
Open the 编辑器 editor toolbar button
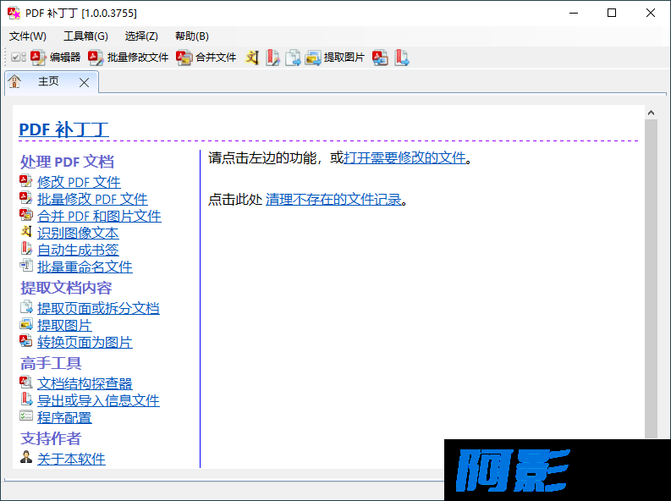pos(56,58)
